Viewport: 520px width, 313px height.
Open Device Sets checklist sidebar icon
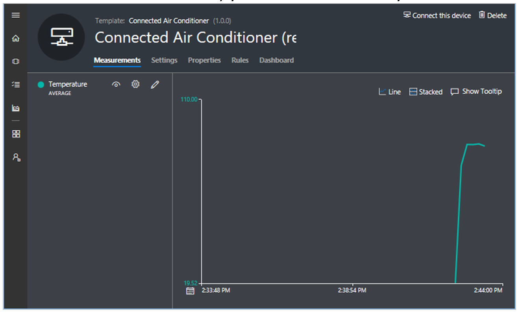(x=16, y=84)
